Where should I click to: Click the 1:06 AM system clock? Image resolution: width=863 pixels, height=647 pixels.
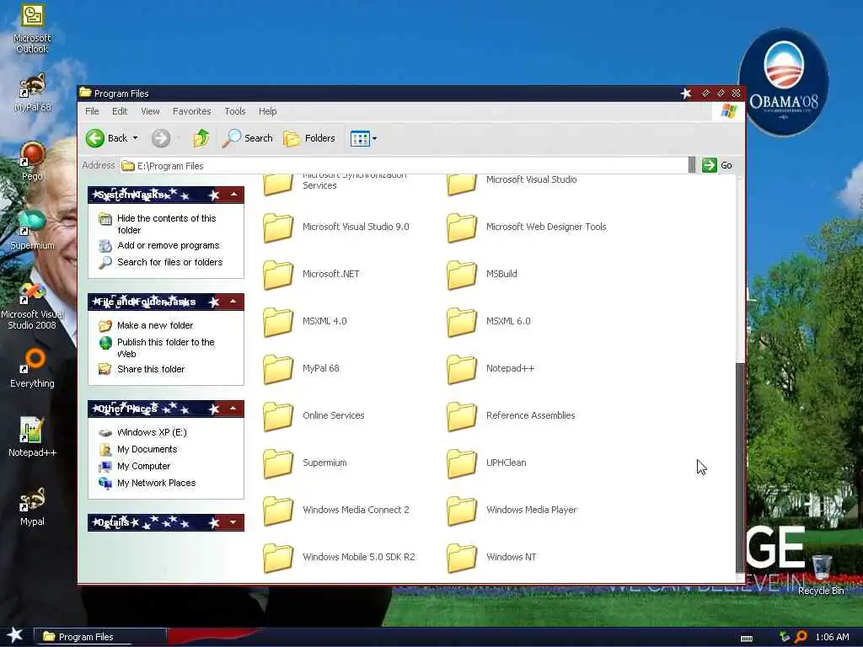coord(832,637)
